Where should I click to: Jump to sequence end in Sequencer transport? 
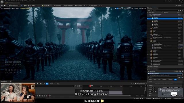point(46,96)
